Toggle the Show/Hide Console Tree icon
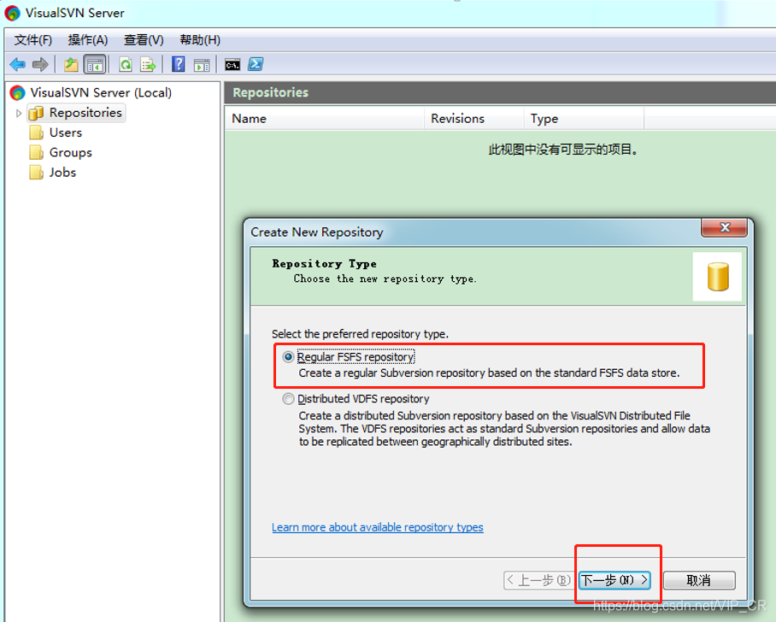The image size is (776, 622). pyautogui.click(x=95, y=64)
